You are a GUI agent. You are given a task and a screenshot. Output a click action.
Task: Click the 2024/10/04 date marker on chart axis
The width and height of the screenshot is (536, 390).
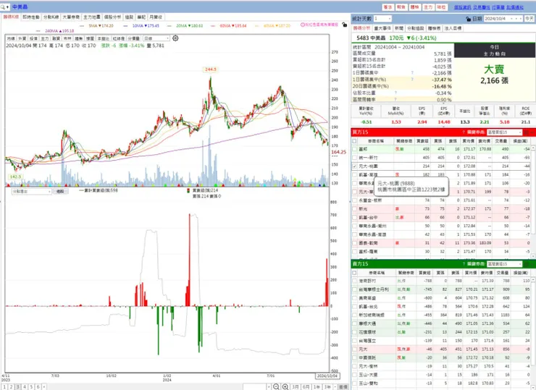[327, 376]
